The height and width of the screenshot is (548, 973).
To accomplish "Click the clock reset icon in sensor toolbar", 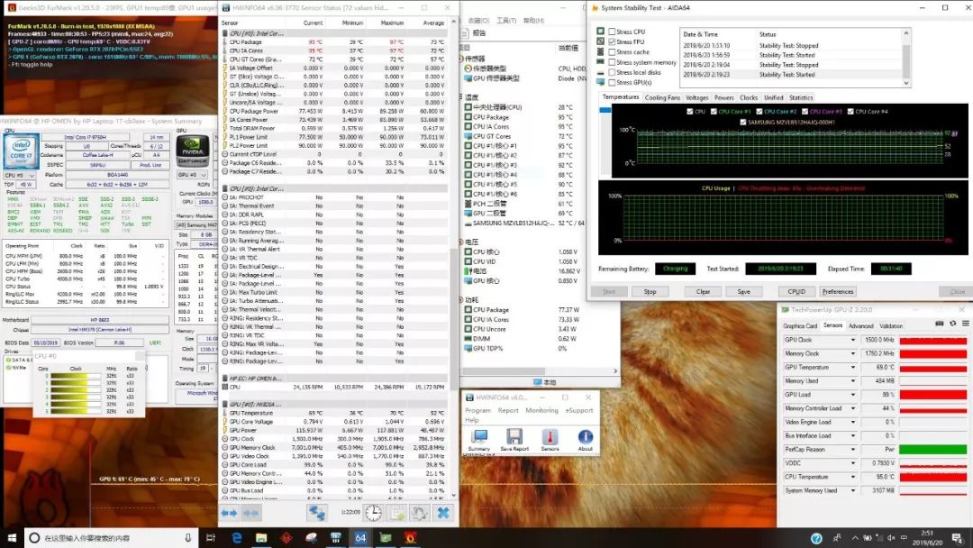I will pos(374,513).
